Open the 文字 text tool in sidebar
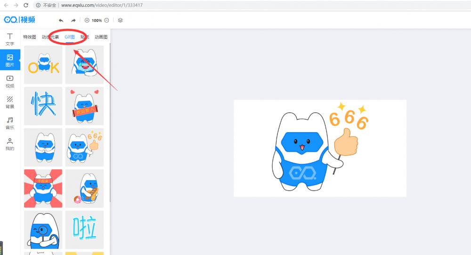471x255 pixels. [9, 40]
